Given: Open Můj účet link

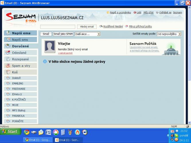Looking at the screenshot, I should point(149,13).
